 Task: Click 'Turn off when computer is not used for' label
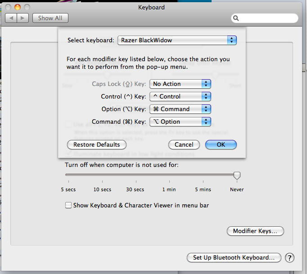122,165
